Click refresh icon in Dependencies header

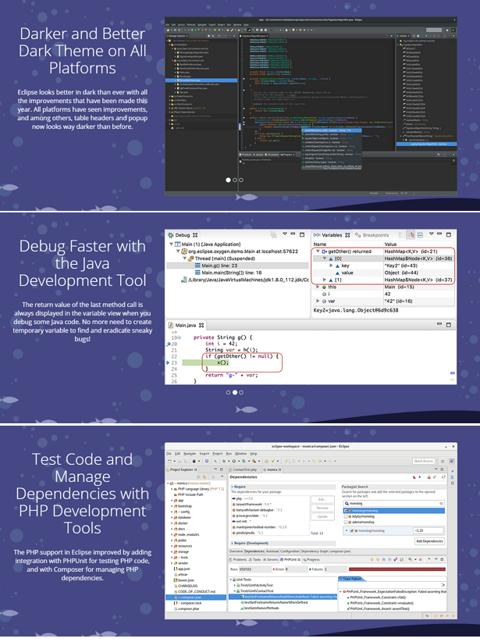(443, 477)
